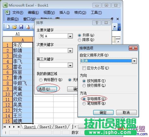
Task: Click partially hidden 确定 button in 排序 dialog
Action: point(72,89)
